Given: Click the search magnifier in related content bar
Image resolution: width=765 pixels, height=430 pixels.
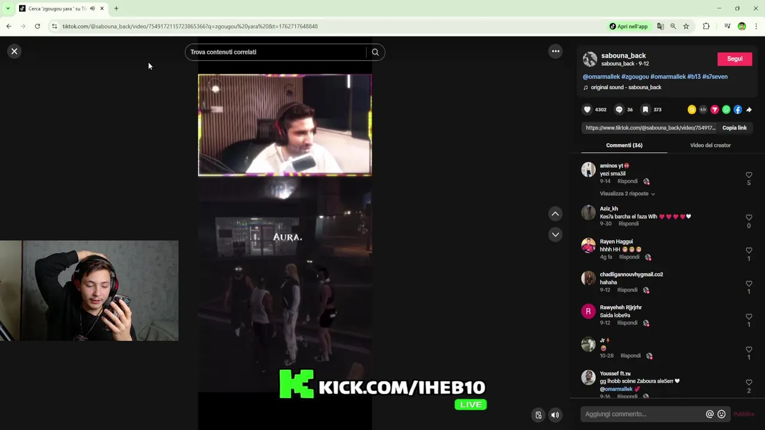Looking at the screenshot, I should 375,52.
